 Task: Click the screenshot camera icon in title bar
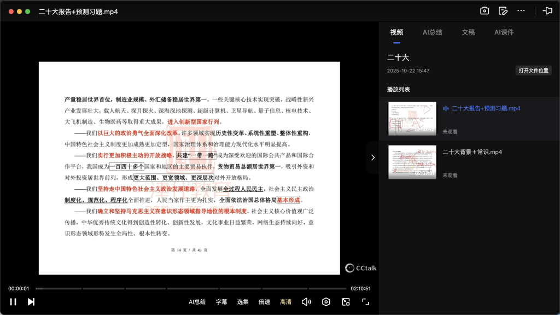[x=484, y=10]
